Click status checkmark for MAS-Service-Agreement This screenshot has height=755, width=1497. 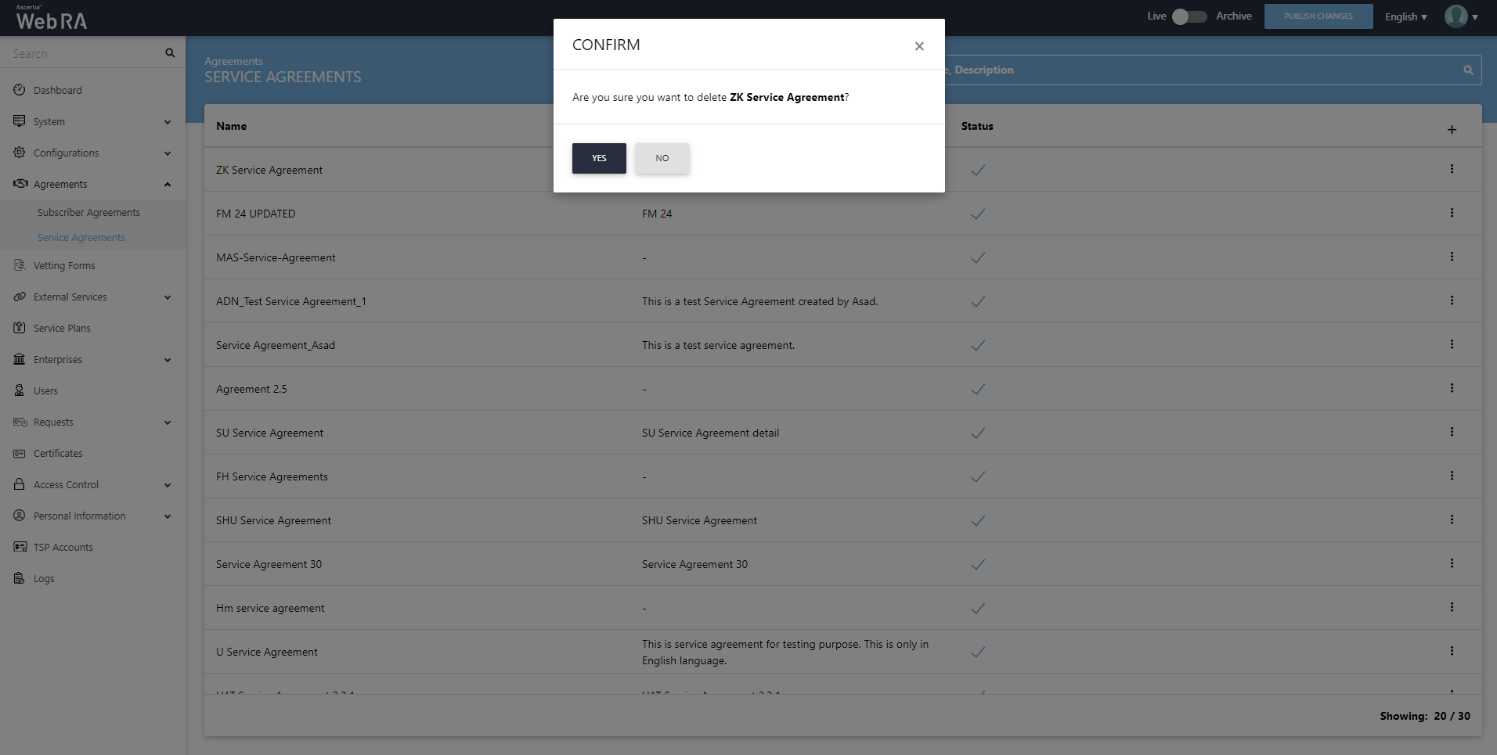tap(978, 257)
